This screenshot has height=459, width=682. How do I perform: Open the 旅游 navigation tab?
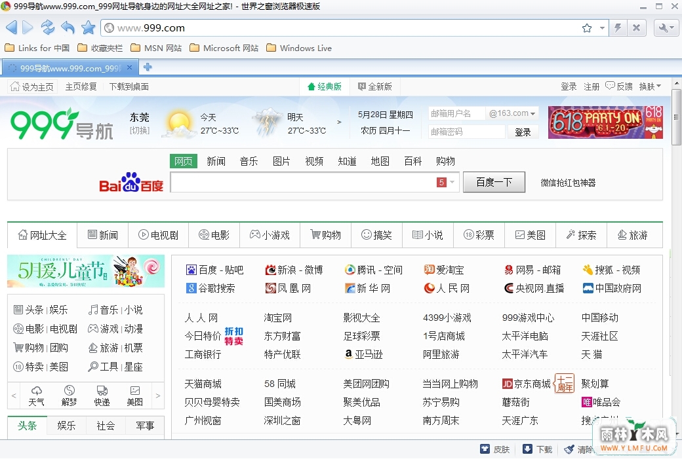pos(632,235)
